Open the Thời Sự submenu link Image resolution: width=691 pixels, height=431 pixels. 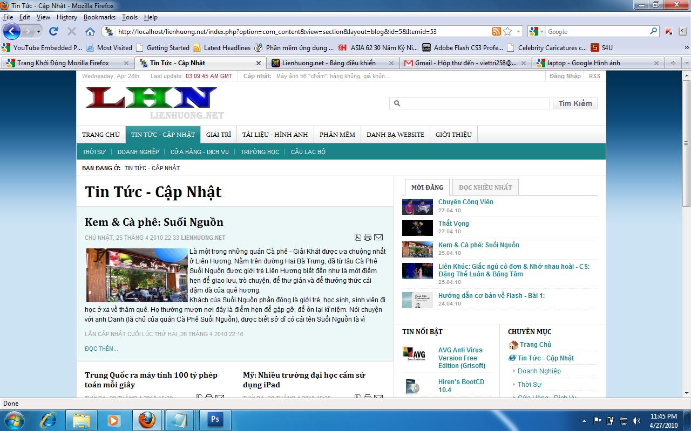click(94, 152)
